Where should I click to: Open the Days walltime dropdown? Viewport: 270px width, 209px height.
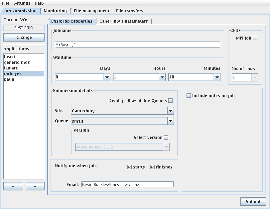click(x=107, y=77)
